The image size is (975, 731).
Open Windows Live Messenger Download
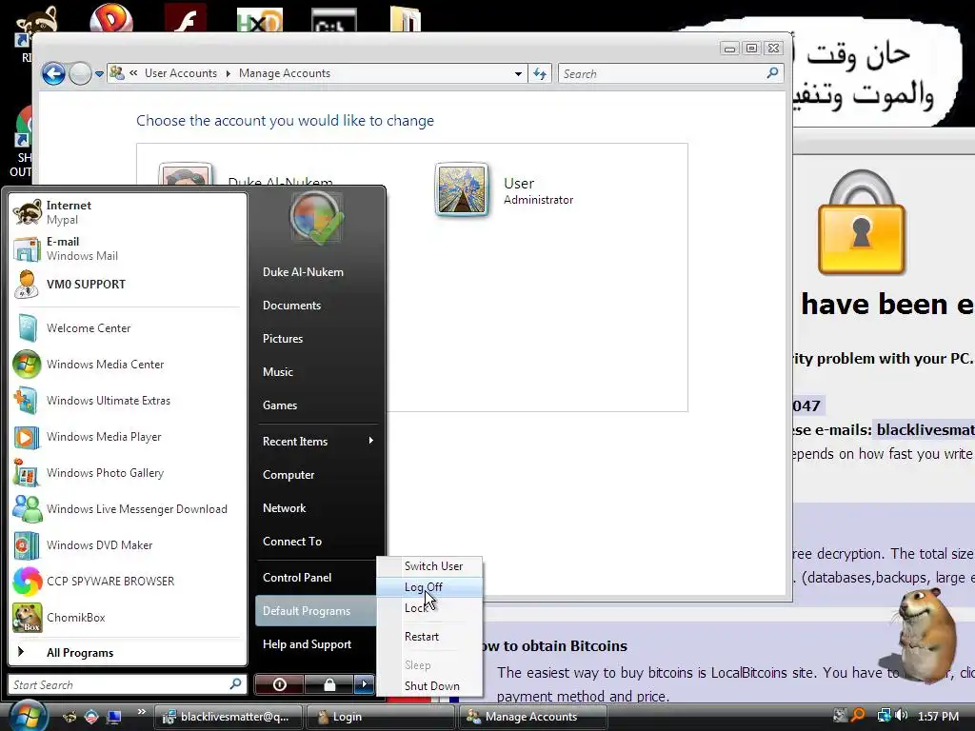click(128, 509)
